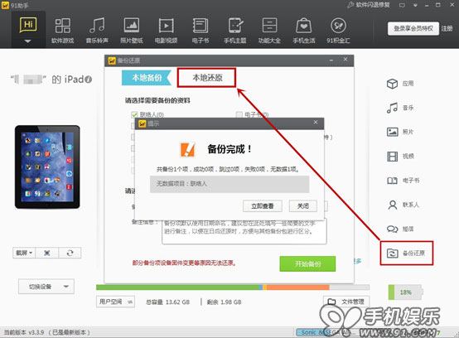Viewport: 459px width, 338px height.
Task: Click the fullscreen capture icon under iPad
Action: pyautogui.click(x=47, y=253)
